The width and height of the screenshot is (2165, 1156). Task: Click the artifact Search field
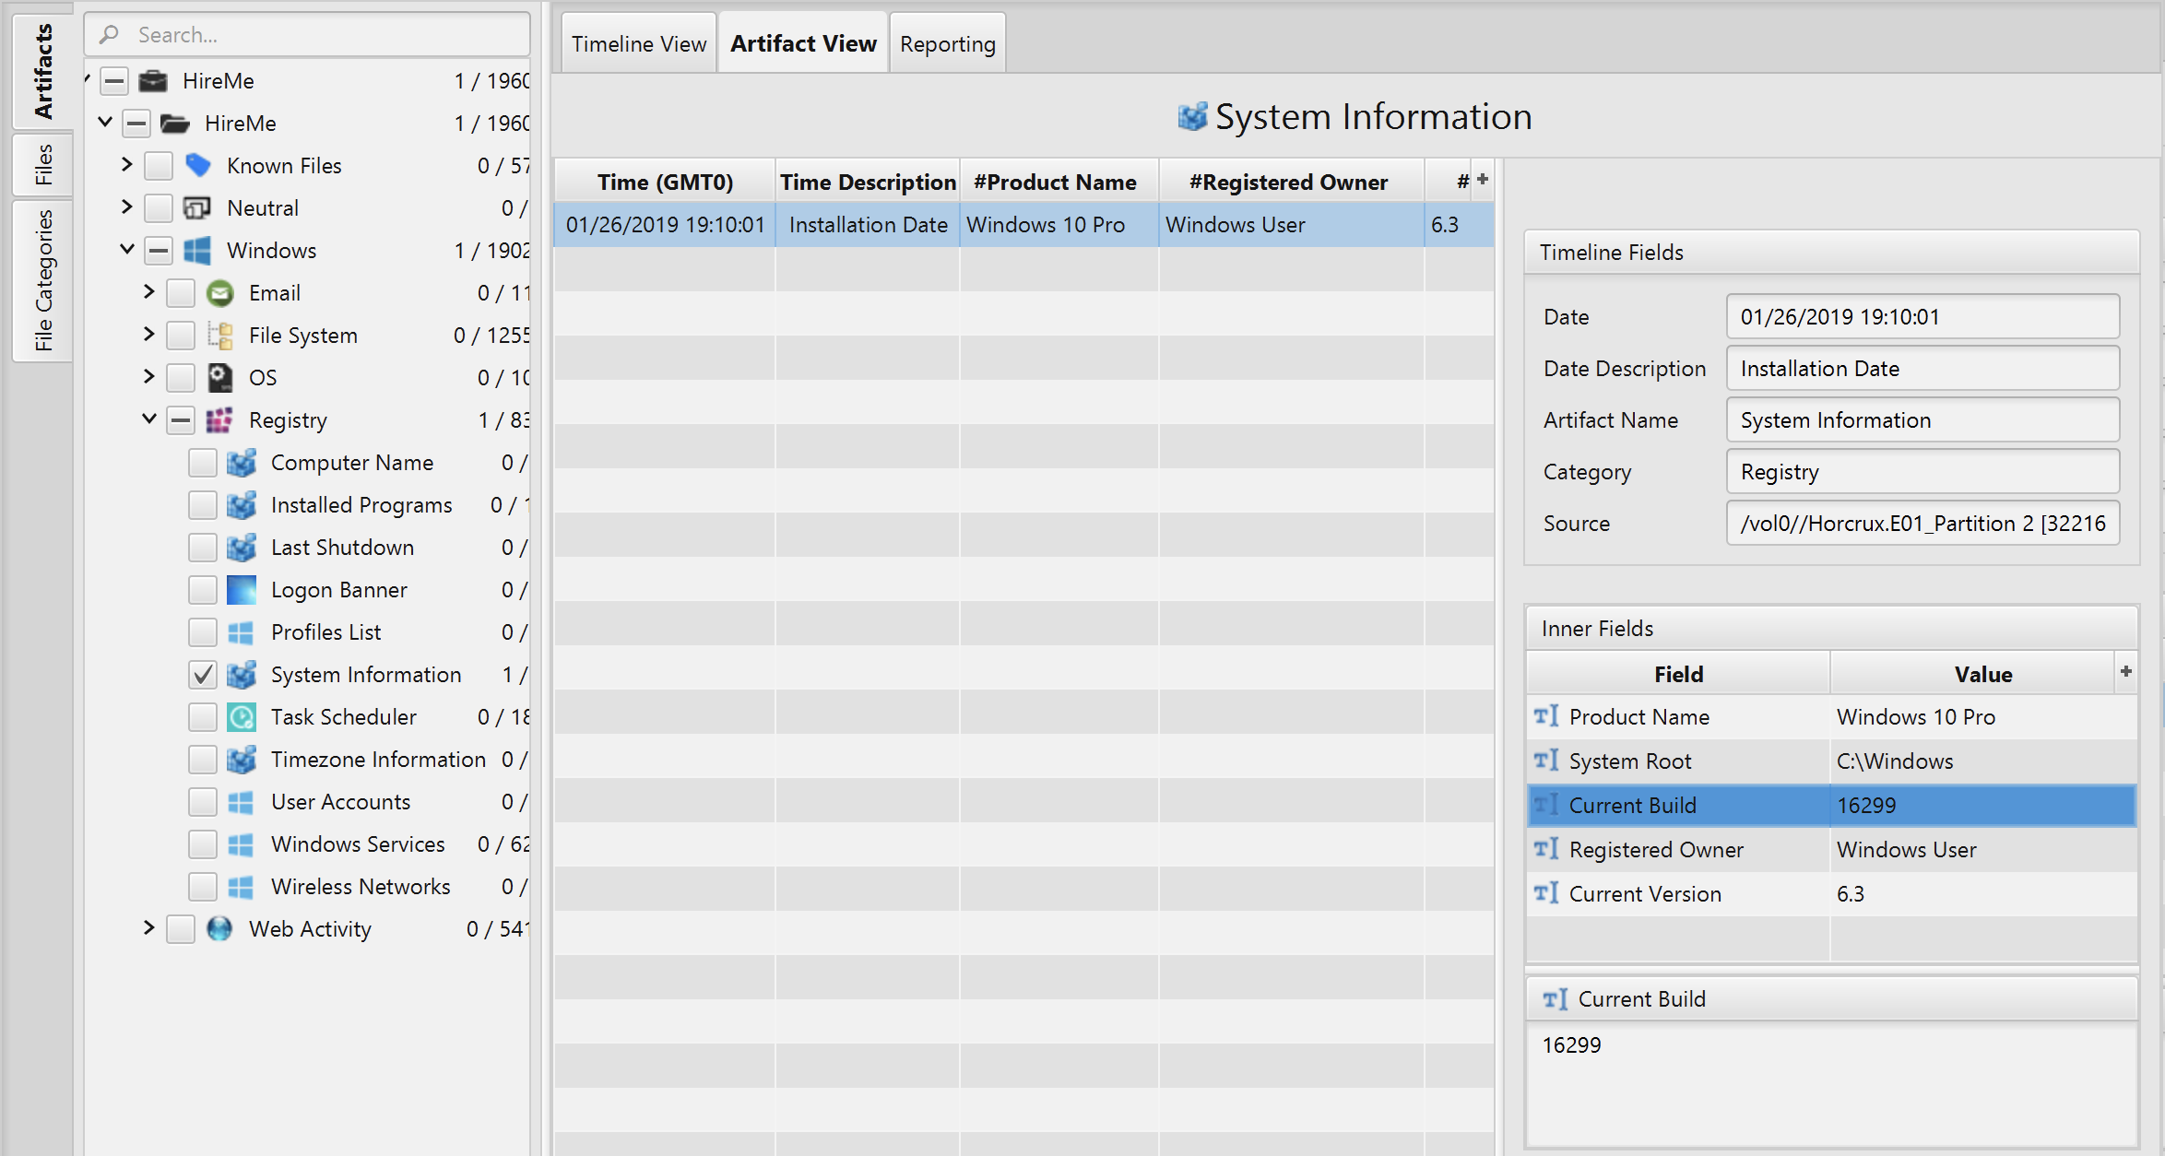(323, 35)
